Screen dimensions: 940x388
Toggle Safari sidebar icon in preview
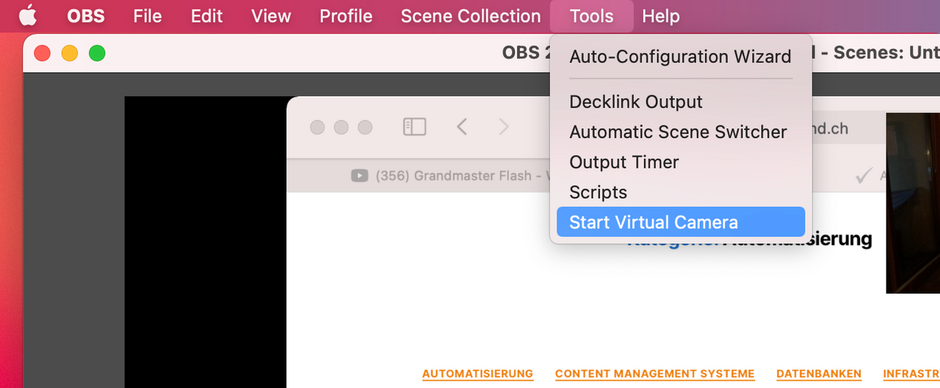pos(414,127)
